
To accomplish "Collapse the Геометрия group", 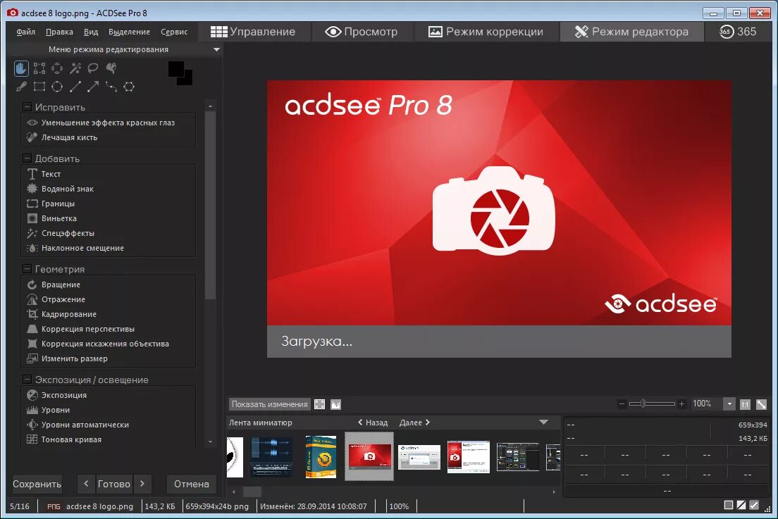I will pyautogui.click(x=27, y=269).
